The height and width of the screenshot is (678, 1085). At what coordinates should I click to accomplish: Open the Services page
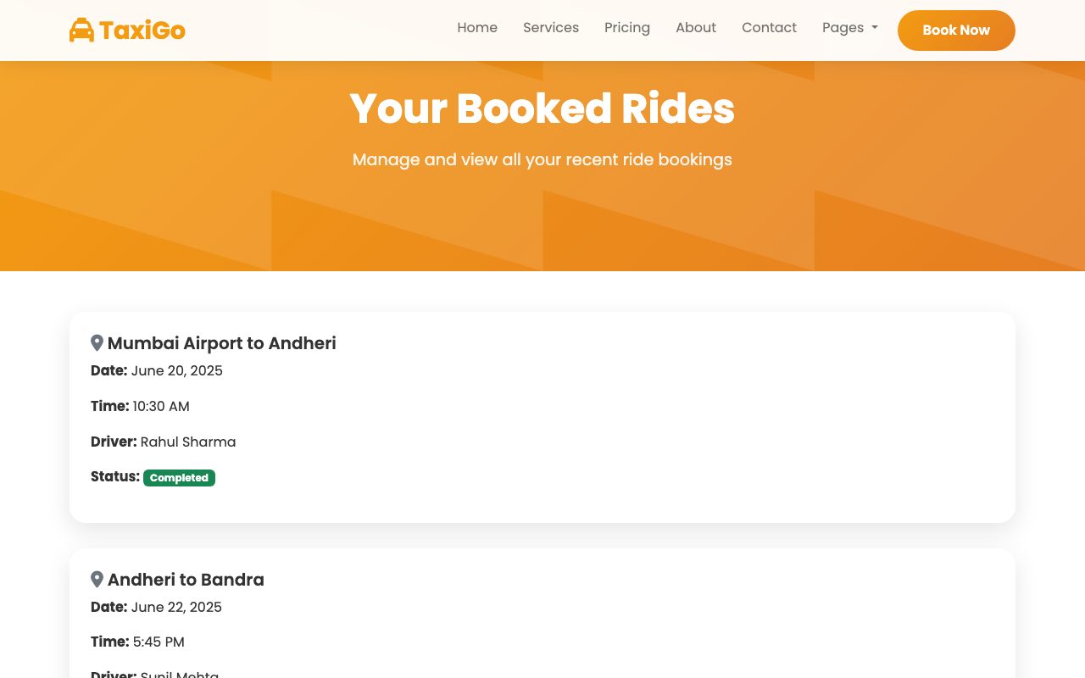[x=551, y=27]
